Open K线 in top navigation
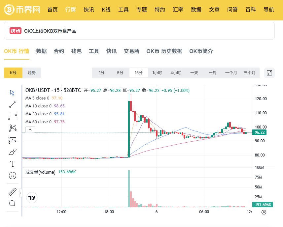This screenshot has height=227, width=283. pos(106,10)
